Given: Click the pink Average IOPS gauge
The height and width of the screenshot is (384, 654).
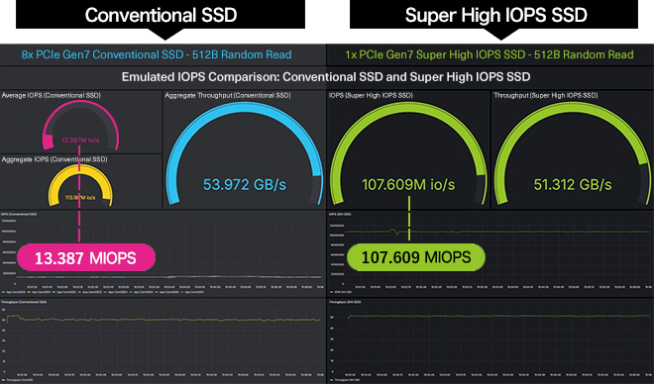Looking at the screenshot, I should [80, 125].
